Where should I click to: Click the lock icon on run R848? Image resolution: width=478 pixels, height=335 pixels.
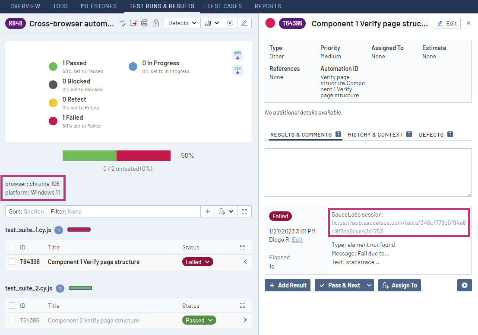pyautogui.click(x=156, y=23)
